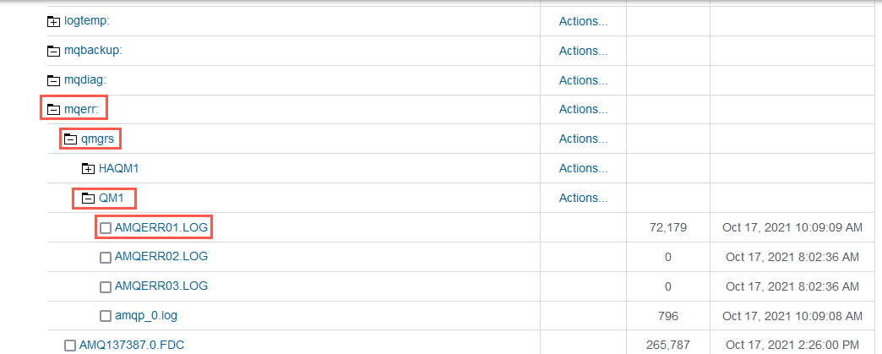Collapse the mqerr folder icon
882x354 pixels.
[53, 110]
